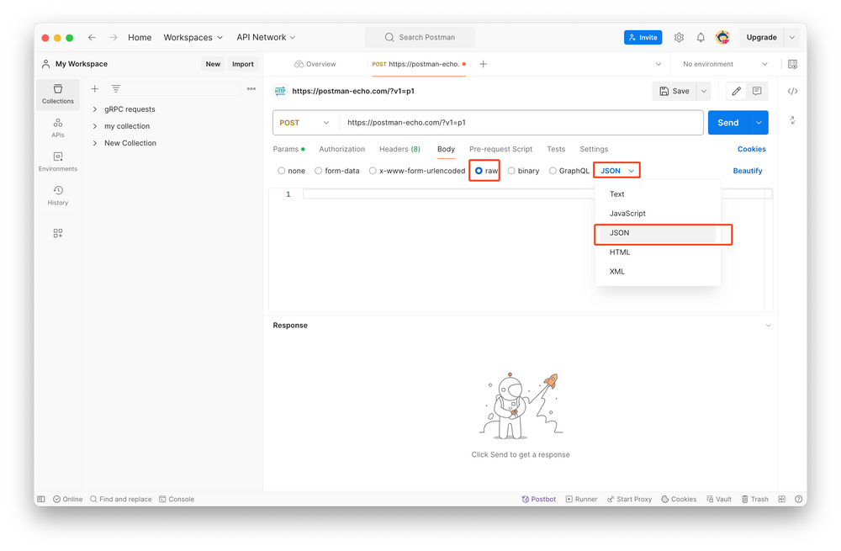The width and height of the screenshot is (841, 551).
Task: Open the code snippet icon
Action: pos(792,91)
